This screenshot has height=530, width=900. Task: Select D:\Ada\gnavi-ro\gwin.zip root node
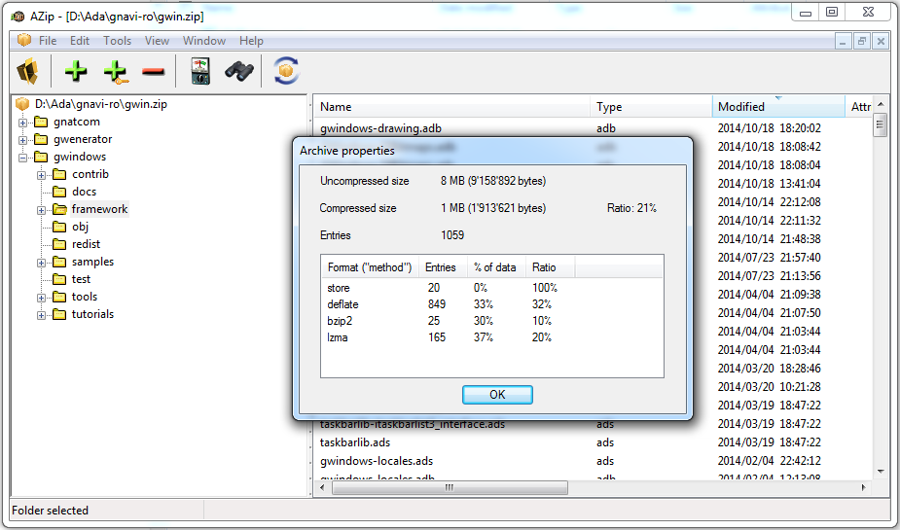101,104
